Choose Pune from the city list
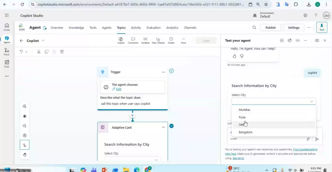 tap(274, 117)
